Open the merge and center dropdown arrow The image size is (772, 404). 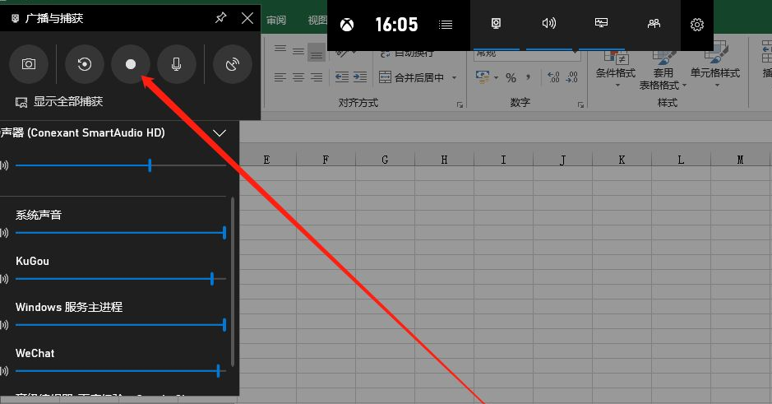(x=454, y=78)
